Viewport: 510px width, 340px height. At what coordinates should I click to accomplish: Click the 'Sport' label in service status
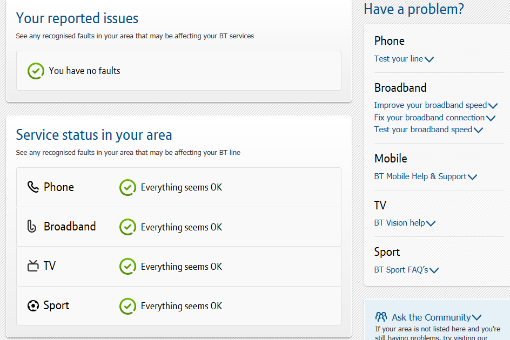[x=56, y=305]
